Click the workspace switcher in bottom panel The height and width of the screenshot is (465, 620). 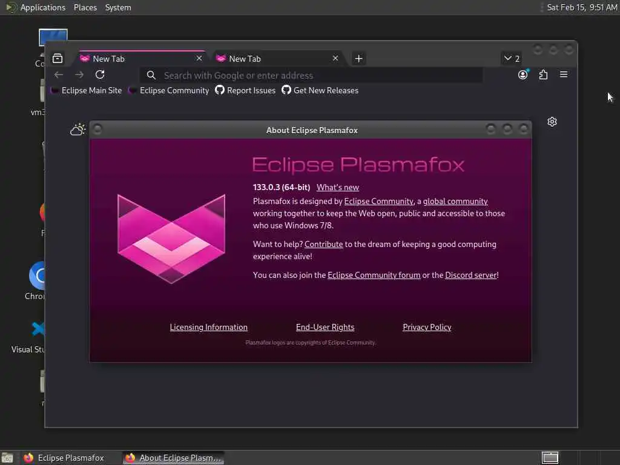pos(550,458)
